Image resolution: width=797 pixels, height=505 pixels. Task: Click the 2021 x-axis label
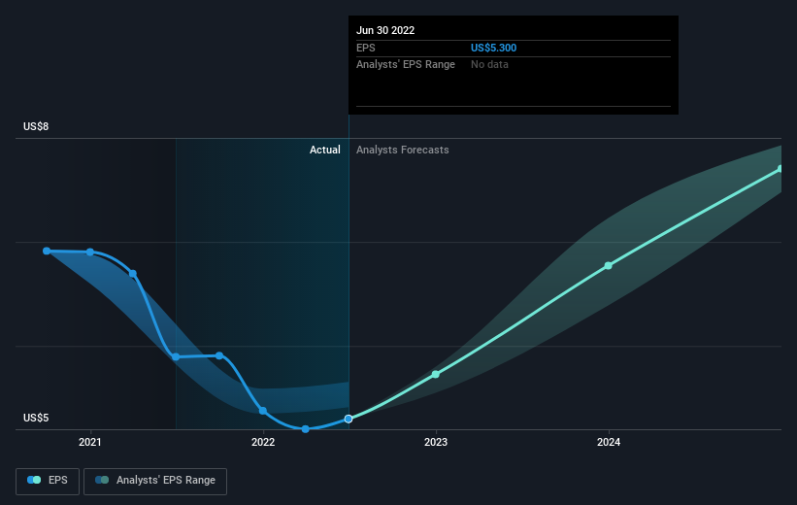point(90,442)
